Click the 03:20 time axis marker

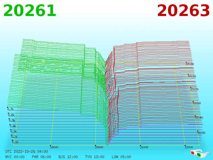195,89
